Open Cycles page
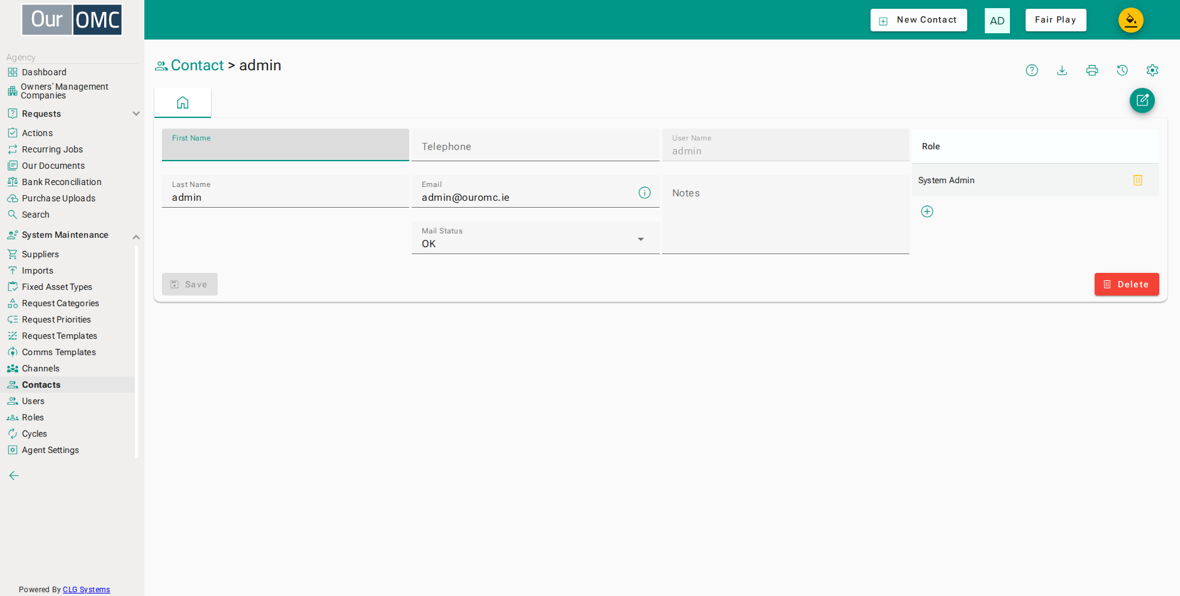The image size is (1180, 596). coord(35,434)
